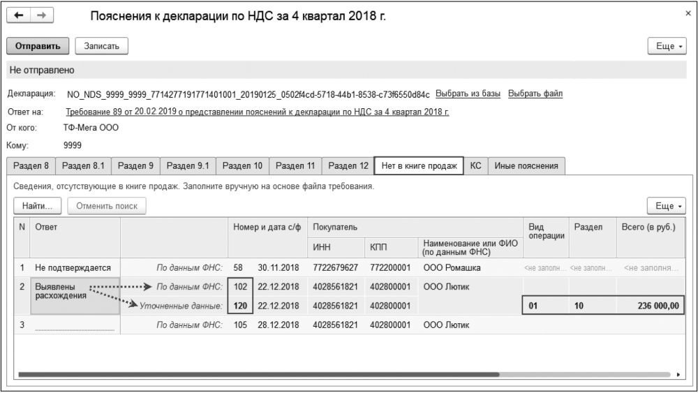698x393 pixels.
Task: Select invoice number 102 cell
Action: pyautogui.click(x=240, y=287)
